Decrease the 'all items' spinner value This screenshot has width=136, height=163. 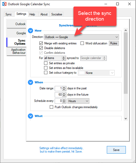[x=64, y=59]
